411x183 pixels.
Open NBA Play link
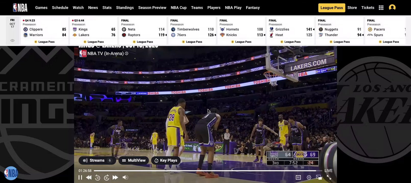pyautogui.click(x=233, y=8)
